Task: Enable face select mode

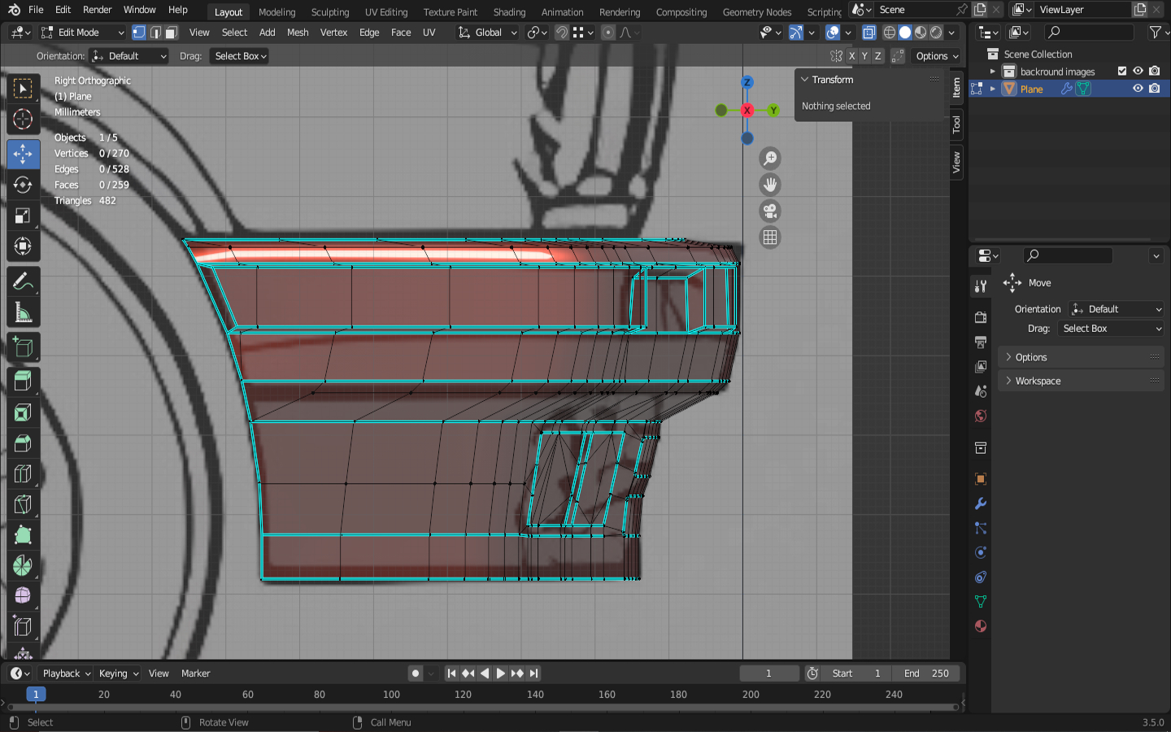Action: point(172,33)
